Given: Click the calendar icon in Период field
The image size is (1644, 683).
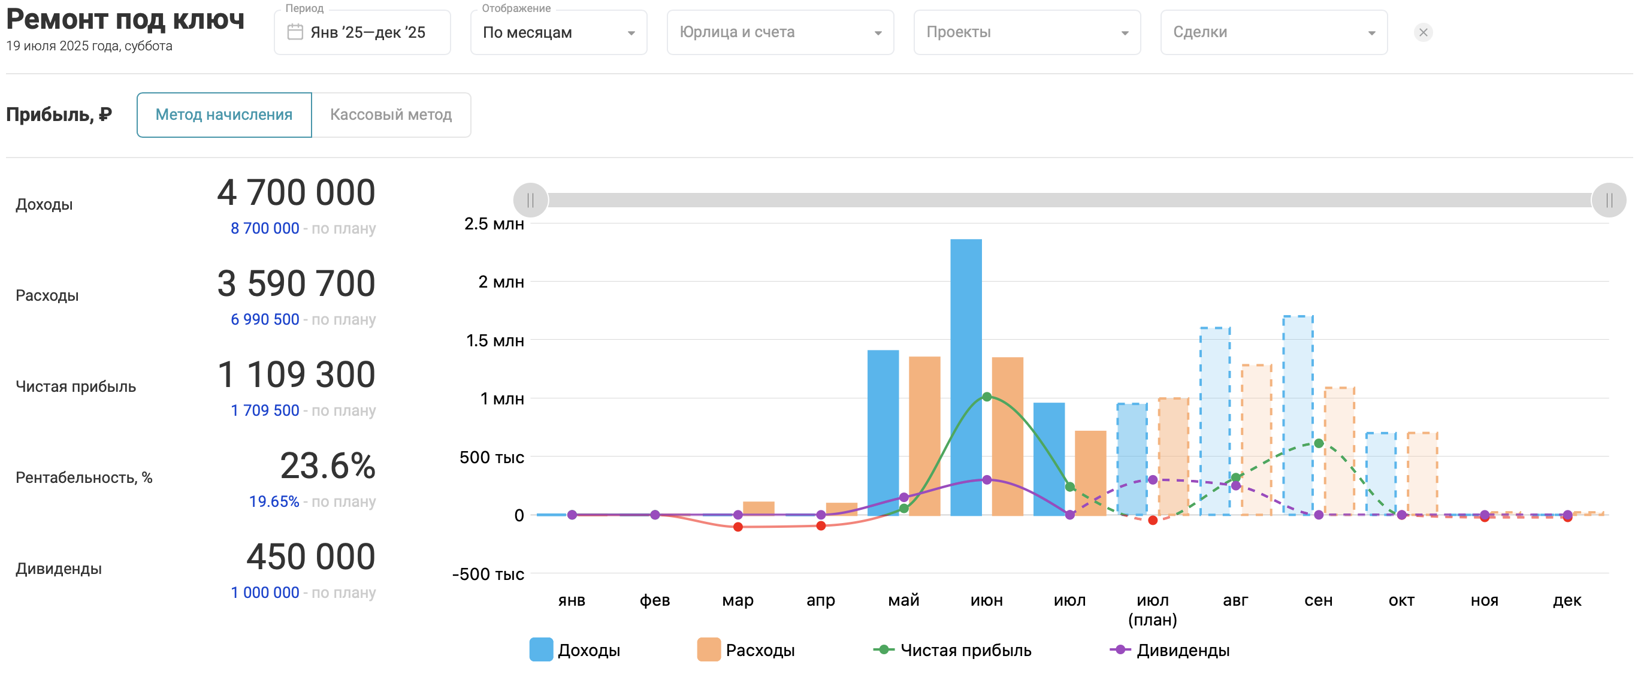Looking at the screenshot, I should tap(295, 32).
